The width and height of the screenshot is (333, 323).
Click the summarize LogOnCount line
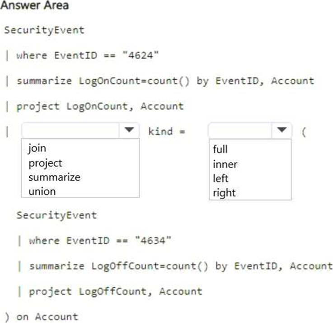[165, 81]
